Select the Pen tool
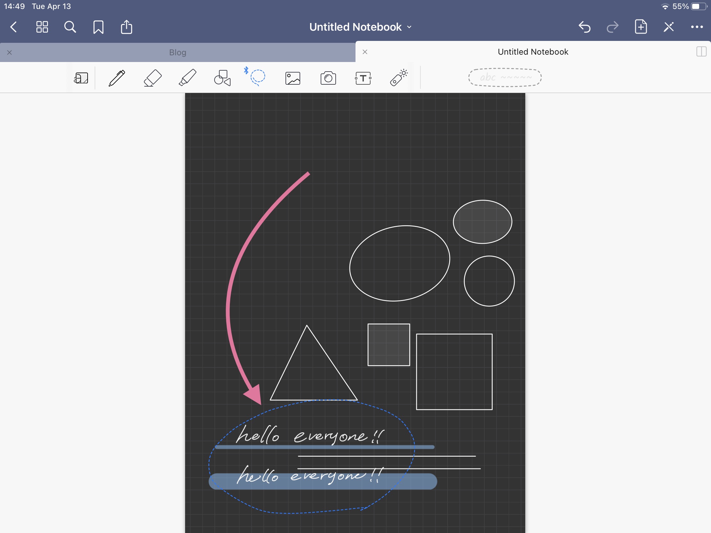Screen dimensions: 711x533 117,78
